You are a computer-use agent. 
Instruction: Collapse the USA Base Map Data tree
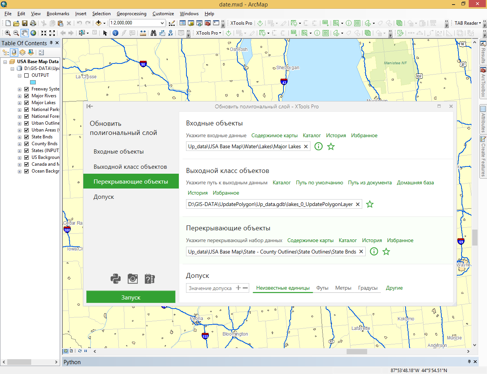tap(5, 62)
